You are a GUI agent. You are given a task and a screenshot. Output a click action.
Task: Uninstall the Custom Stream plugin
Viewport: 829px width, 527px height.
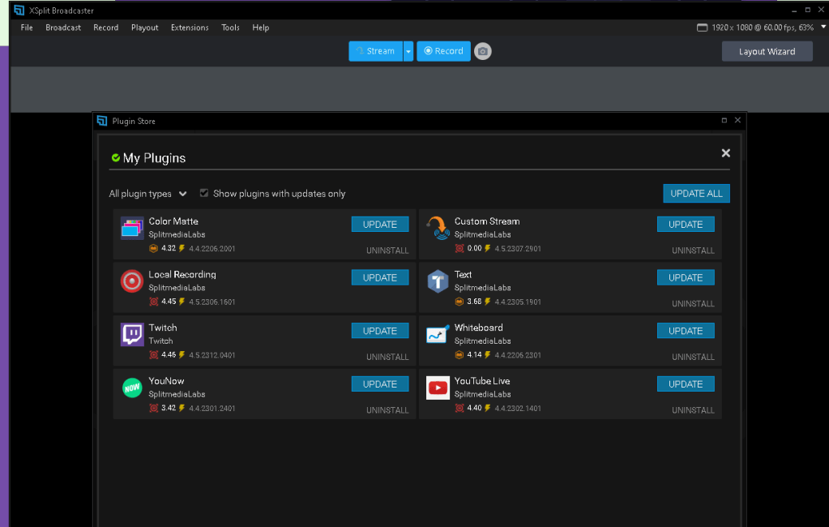point(693,251)
